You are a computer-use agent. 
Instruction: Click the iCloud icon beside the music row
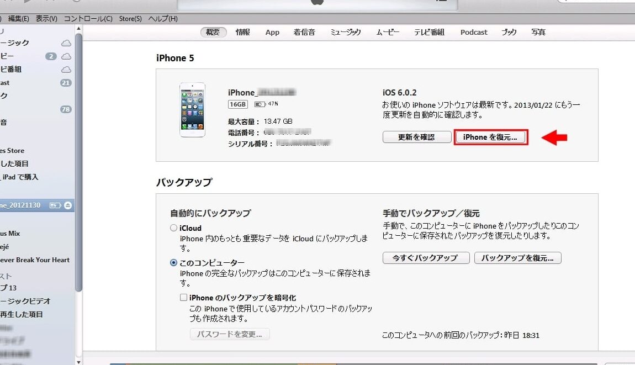[66, 43]
